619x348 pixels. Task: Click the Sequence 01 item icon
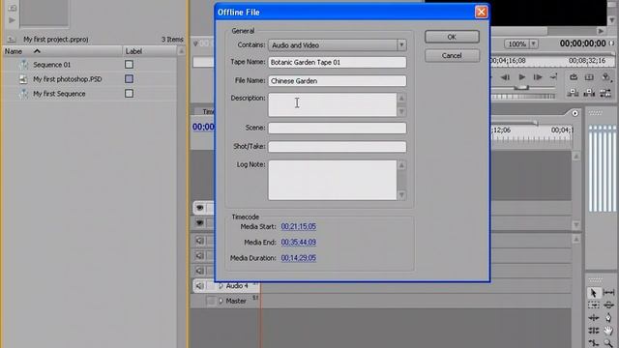coord(23,65)
